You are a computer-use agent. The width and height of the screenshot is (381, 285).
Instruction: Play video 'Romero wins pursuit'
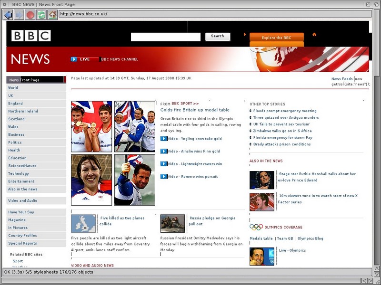(164, 176)
